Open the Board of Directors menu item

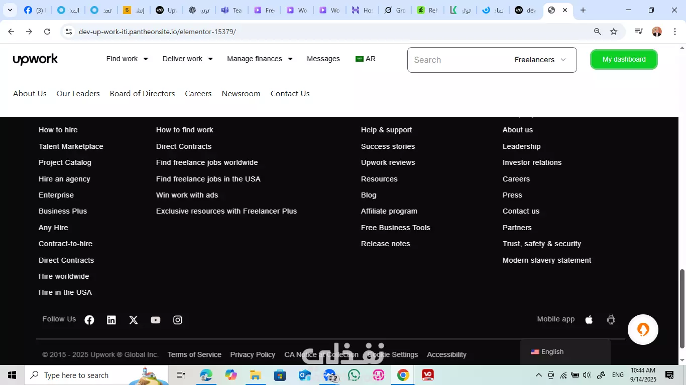(142, 94)
